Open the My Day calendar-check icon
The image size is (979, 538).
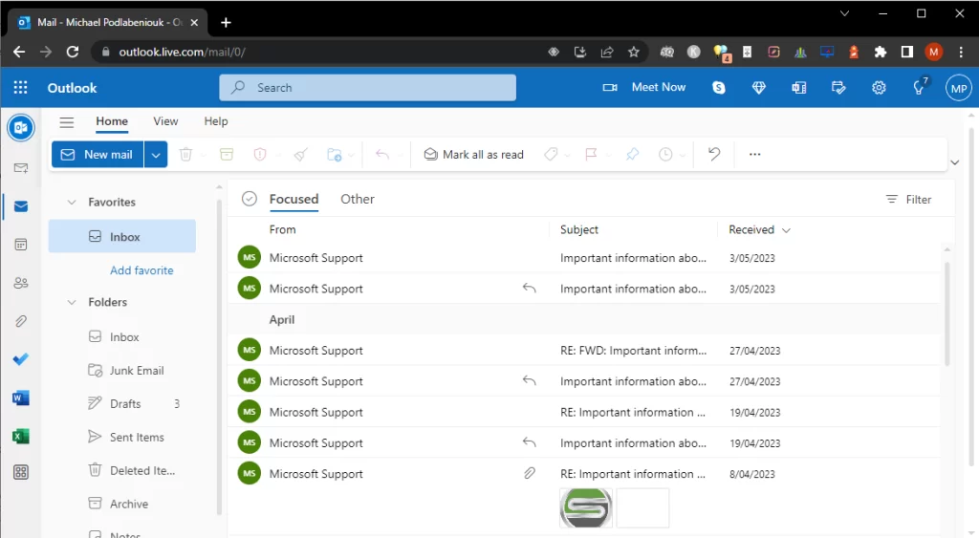(838, 88)
